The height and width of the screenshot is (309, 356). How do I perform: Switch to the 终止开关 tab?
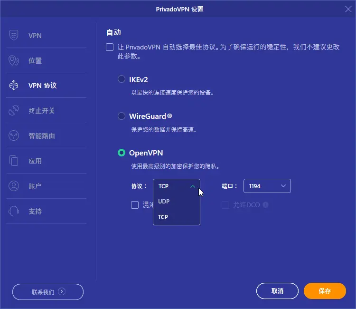(47, 110)
